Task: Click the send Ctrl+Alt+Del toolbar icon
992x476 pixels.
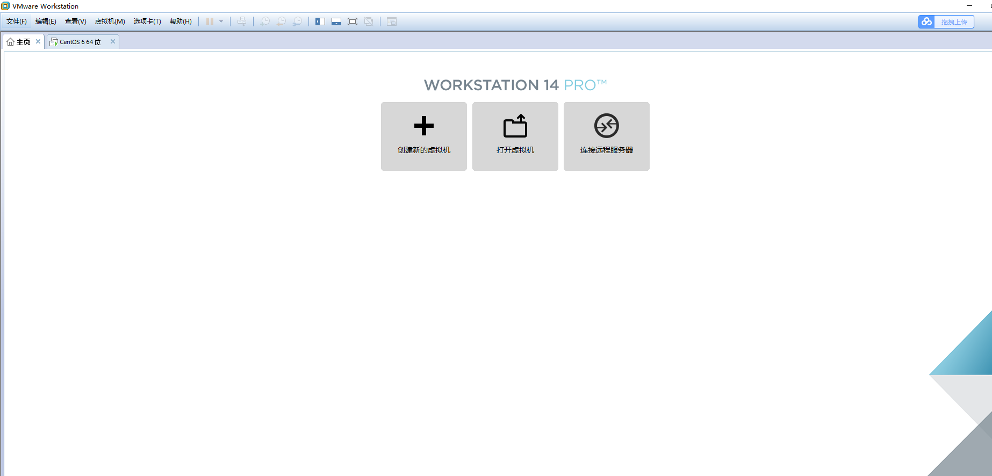Action: point(242,21)
